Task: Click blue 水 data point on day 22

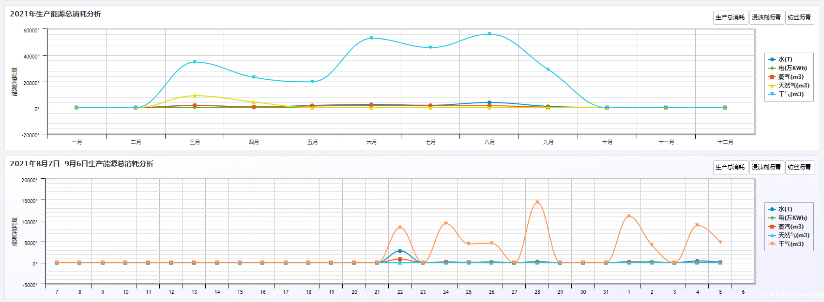Action: point(400,251)
